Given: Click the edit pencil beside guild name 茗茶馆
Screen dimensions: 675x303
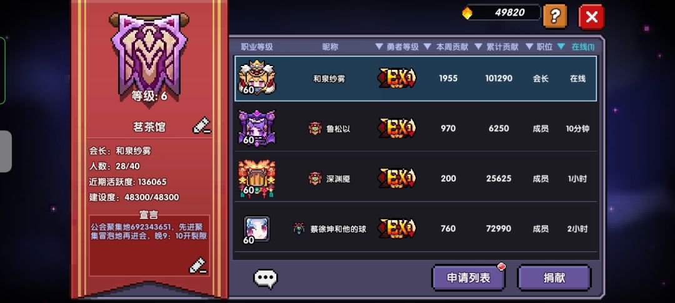Looking at the screenshot, I should [201, 126].
